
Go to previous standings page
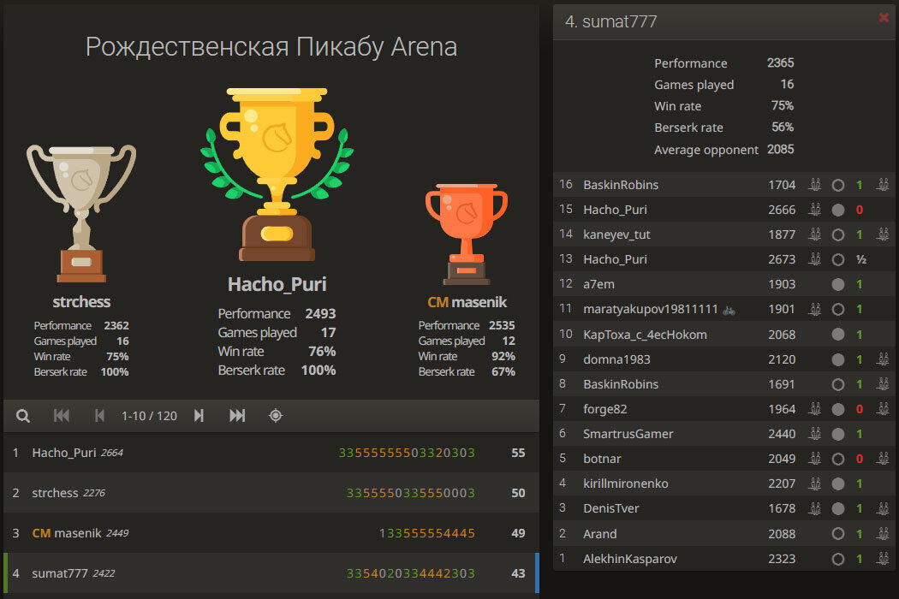coord(99,416)
